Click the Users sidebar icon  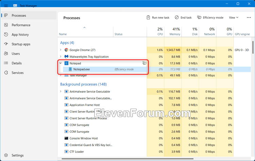tap(6, 53)
